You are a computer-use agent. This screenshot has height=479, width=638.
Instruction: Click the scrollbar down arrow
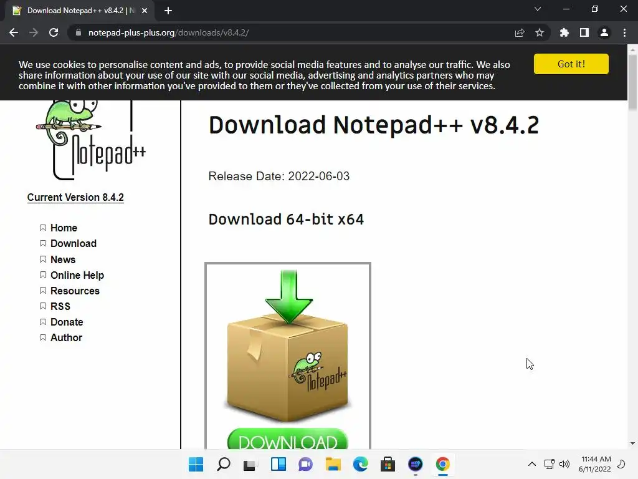pyautogui.click(x=632, y=443)
